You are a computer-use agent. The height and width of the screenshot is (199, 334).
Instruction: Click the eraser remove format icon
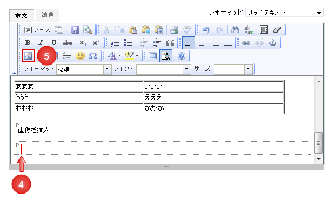pyautogui.click(x=277, y=30)
